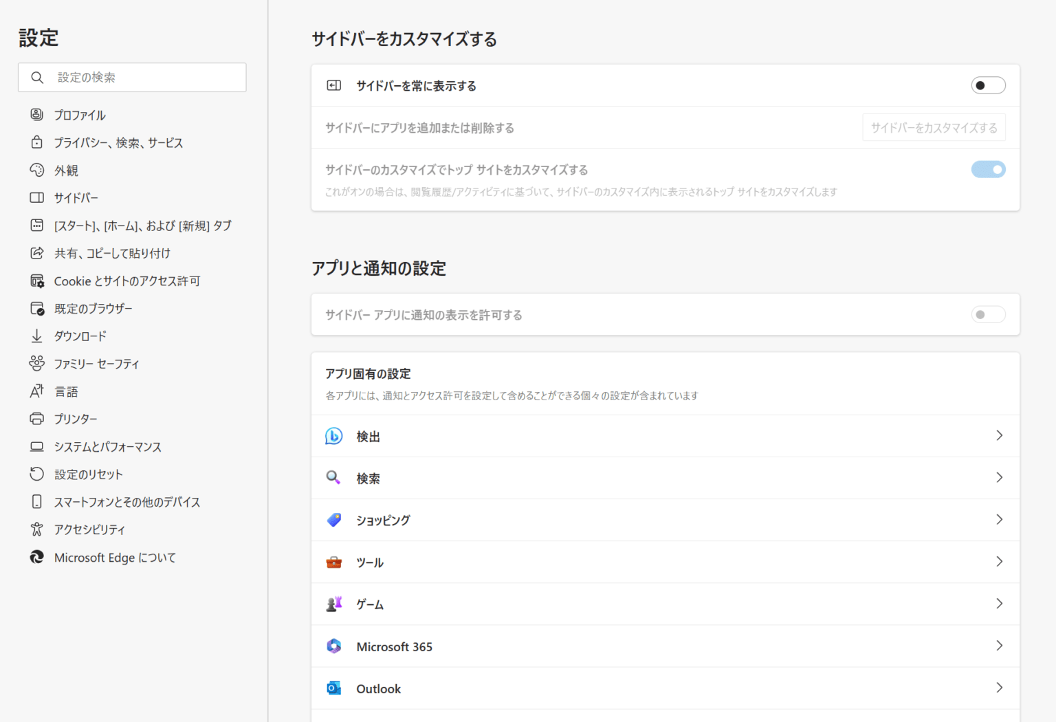Expand the ショッピング settings chevron
The height and width of the screenshot is (722, 1056).
(x=1000, y=520)
